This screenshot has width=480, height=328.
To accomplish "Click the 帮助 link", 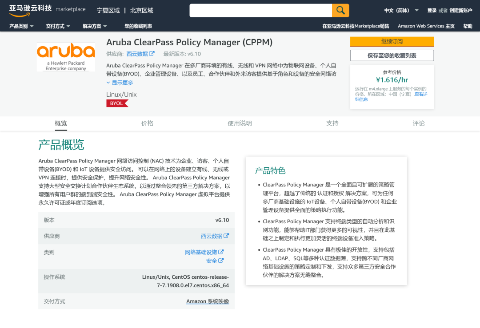I will coord(468,26).
